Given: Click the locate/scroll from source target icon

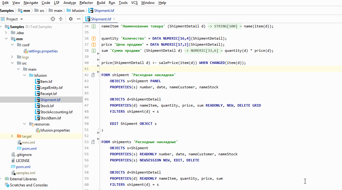Looking at the screenshot, I should click(x=53, y=19).
